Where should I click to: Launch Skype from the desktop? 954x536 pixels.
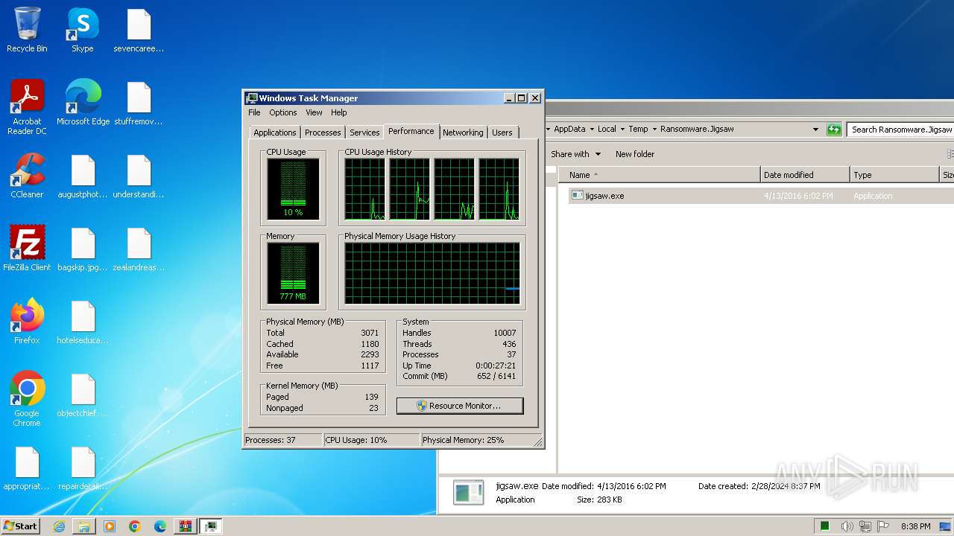pos(83,31)
